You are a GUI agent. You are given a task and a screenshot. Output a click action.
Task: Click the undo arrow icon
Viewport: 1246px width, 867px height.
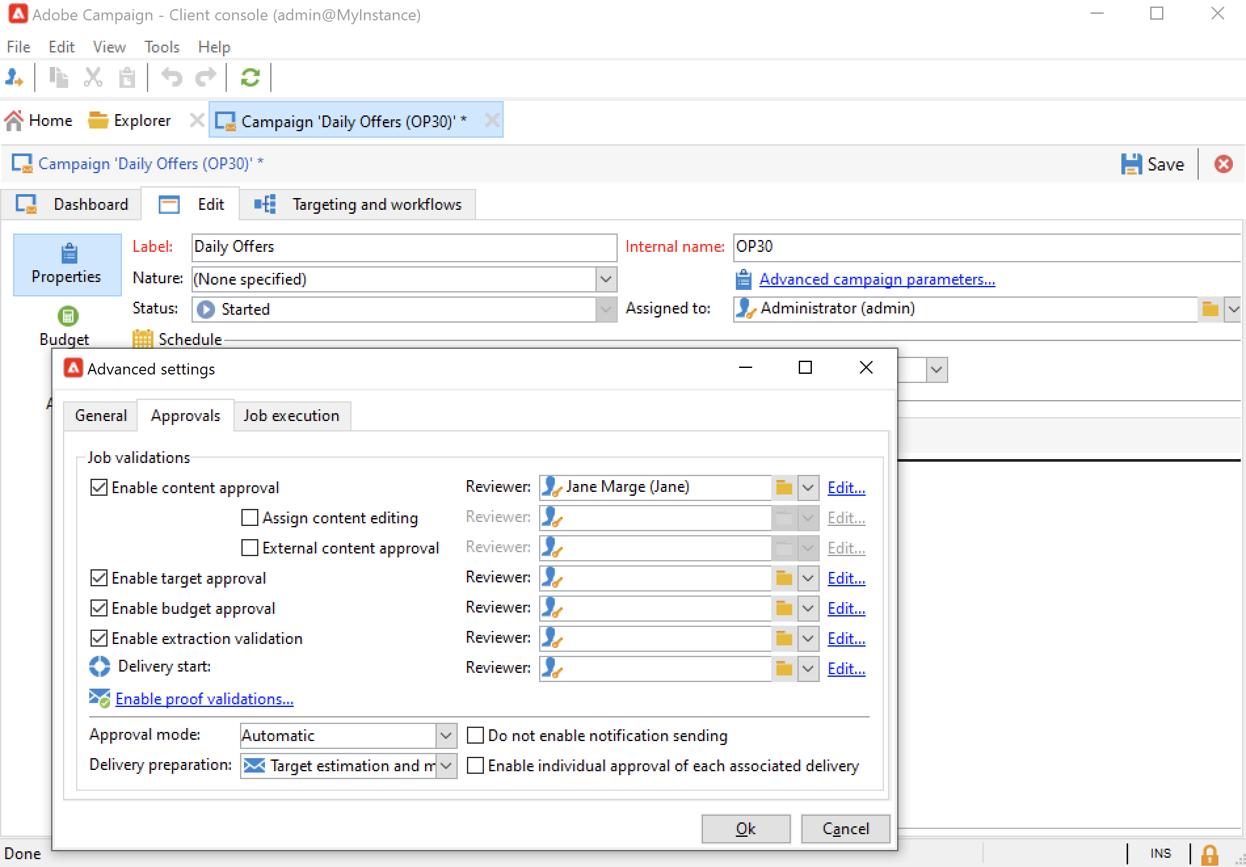[x=172, y=77]
